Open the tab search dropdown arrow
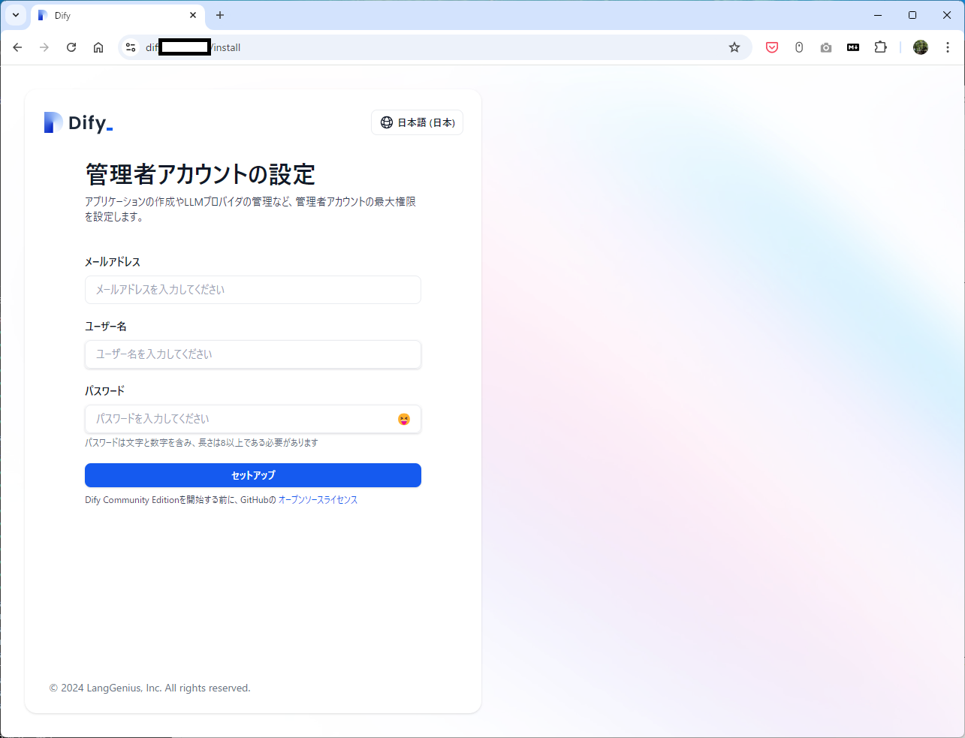Viewport: 965px width, 738px height. [15, 15]
